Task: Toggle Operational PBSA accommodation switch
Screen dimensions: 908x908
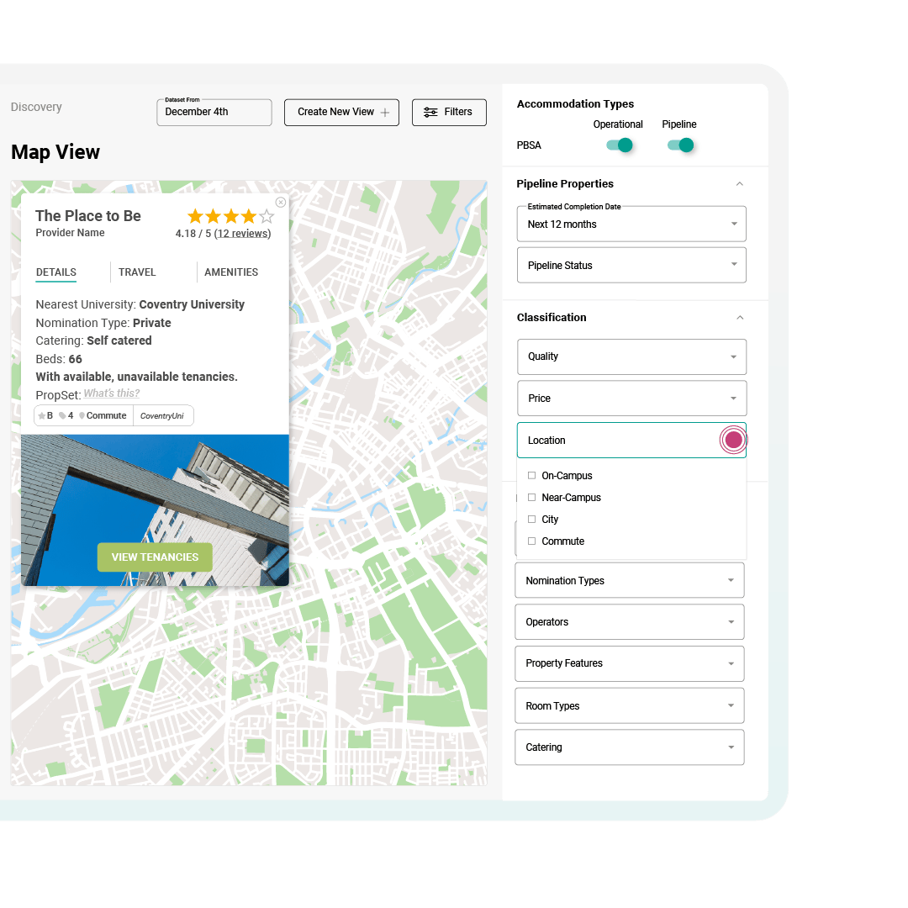Action: pyautogui.click(x=620, y=145)
